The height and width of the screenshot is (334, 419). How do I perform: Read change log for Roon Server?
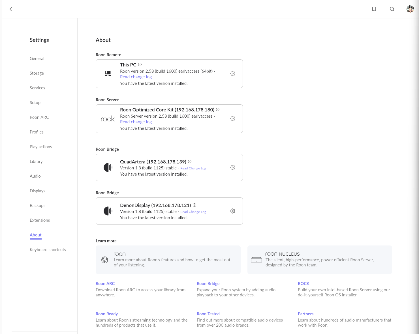click(x=136, y=122)
